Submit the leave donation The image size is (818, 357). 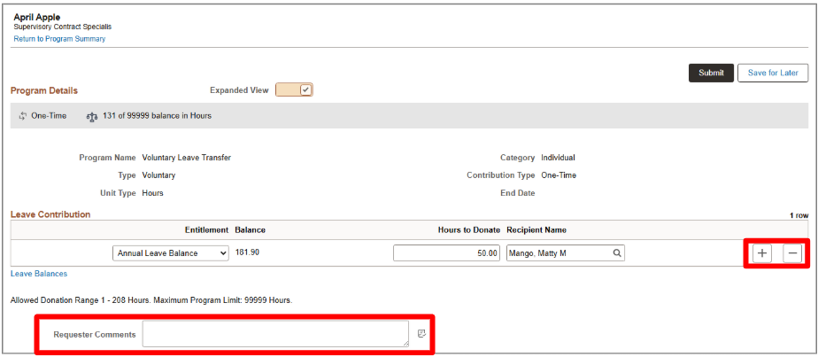[711, 73]
